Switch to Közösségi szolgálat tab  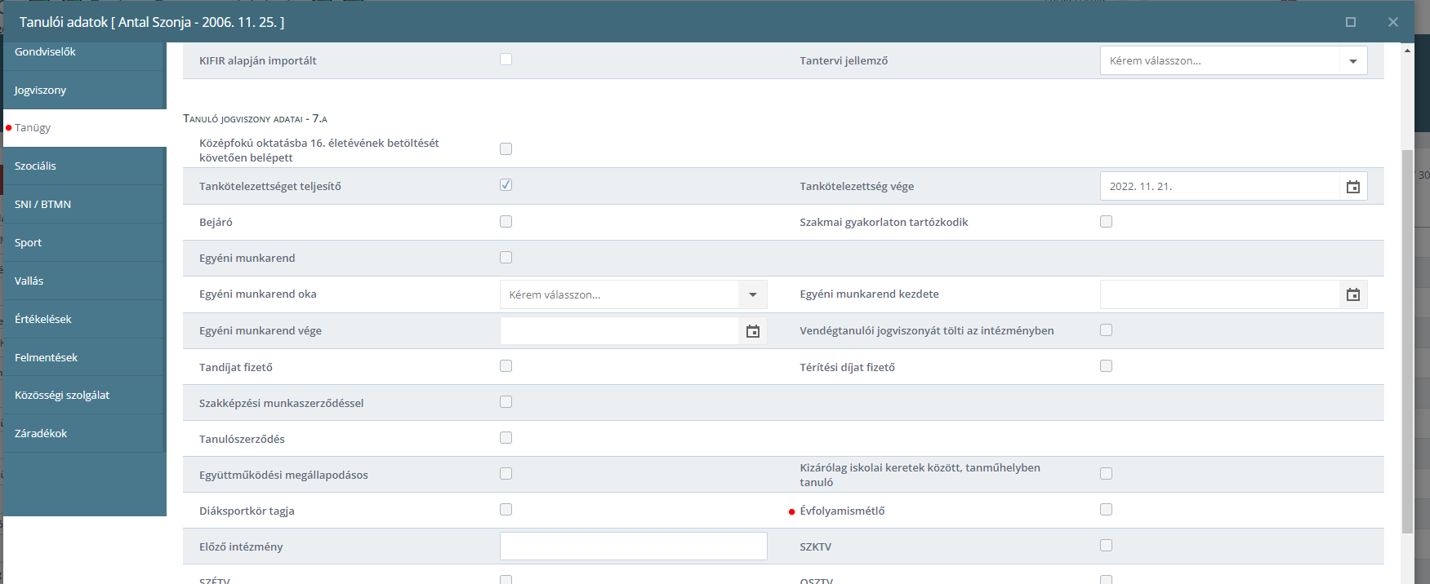pos(84,396)
